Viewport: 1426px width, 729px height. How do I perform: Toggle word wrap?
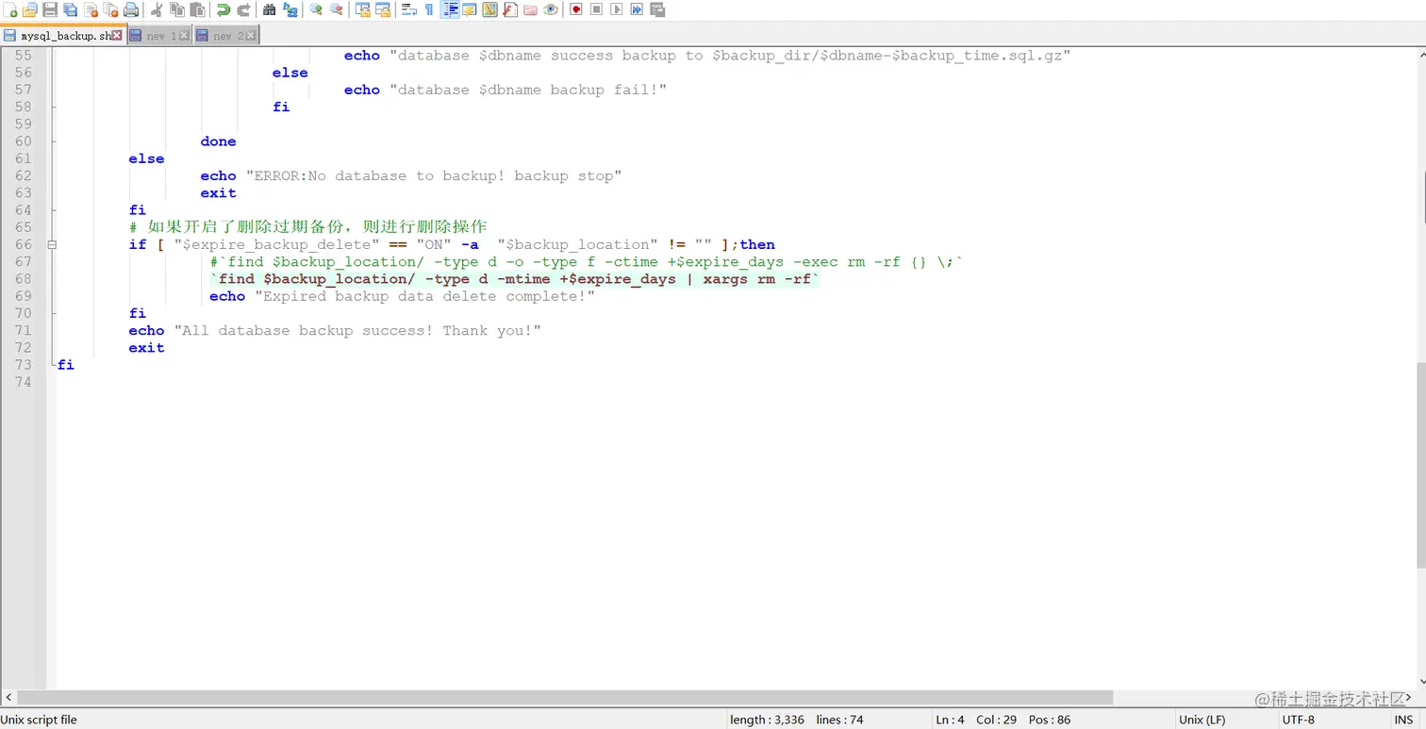(408, 9)
